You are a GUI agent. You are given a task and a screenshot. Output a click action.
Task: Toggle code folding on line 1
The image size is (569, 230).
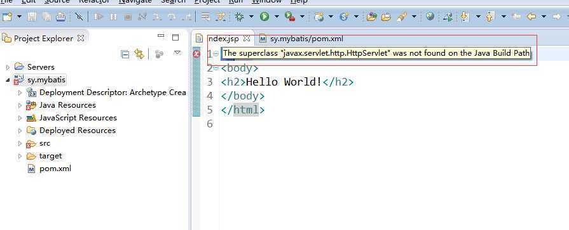(216, 53)
